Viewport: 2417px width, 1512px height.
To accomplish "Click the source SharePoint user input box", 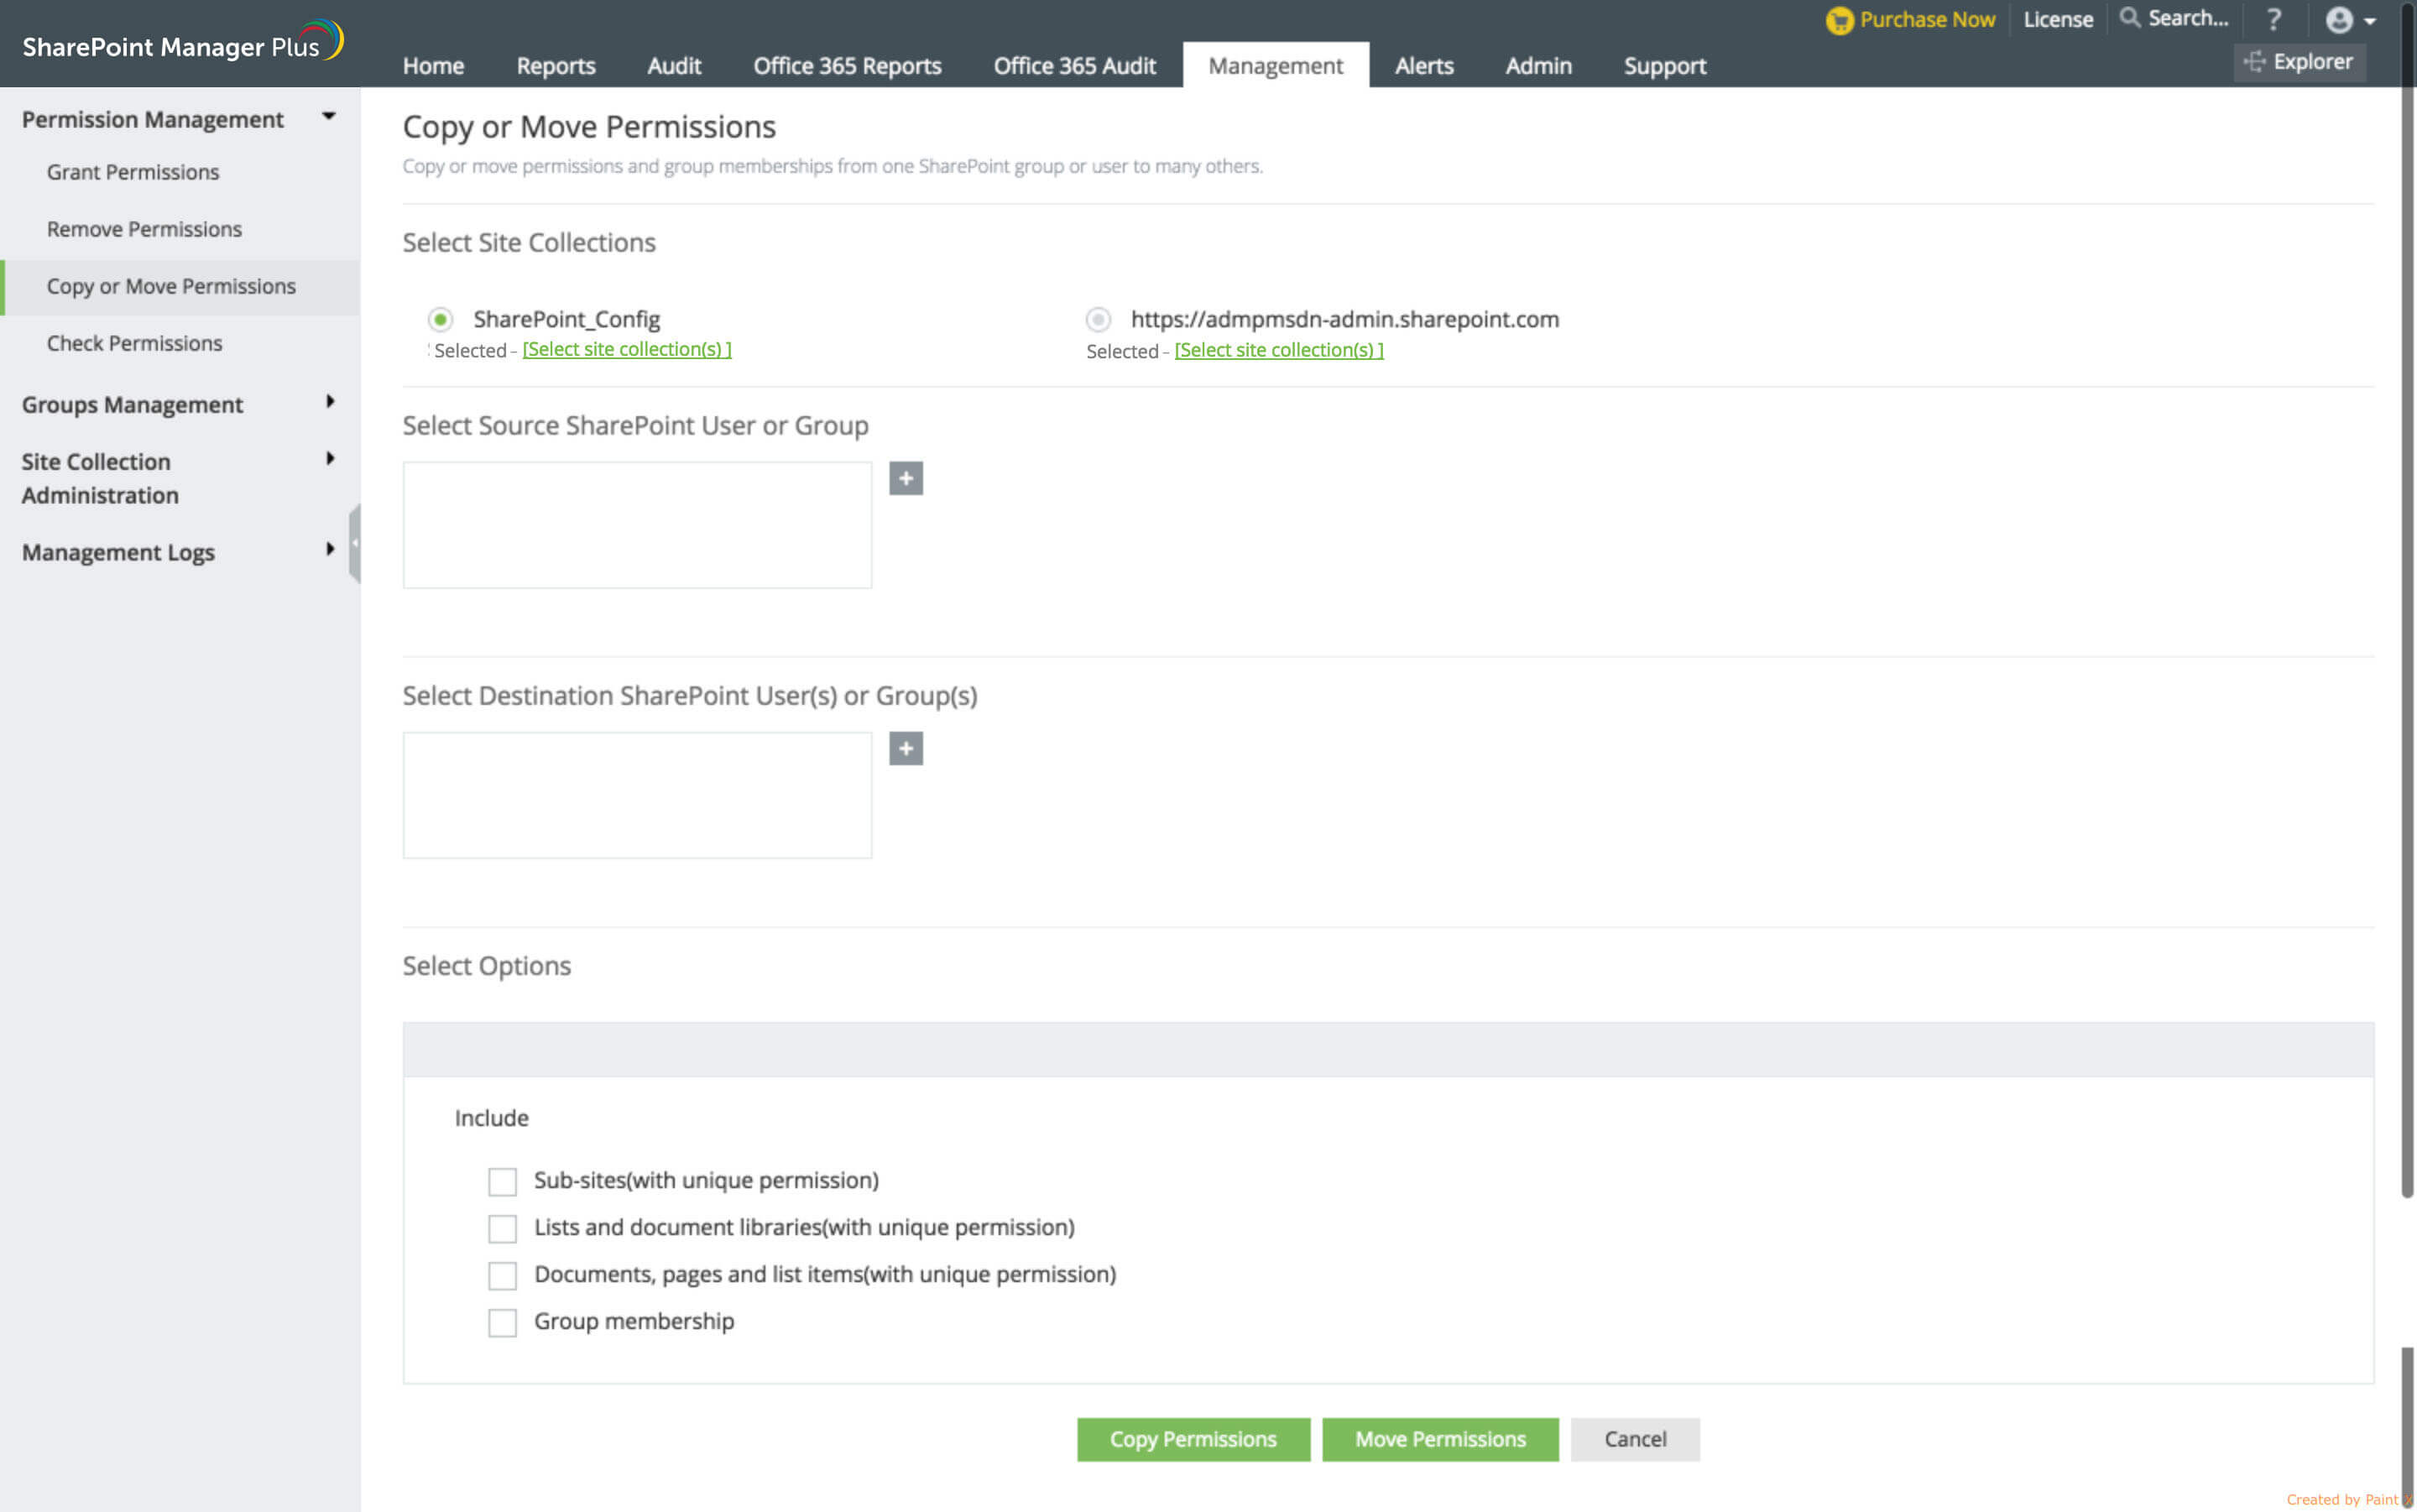I will click(x=637, y=524).
